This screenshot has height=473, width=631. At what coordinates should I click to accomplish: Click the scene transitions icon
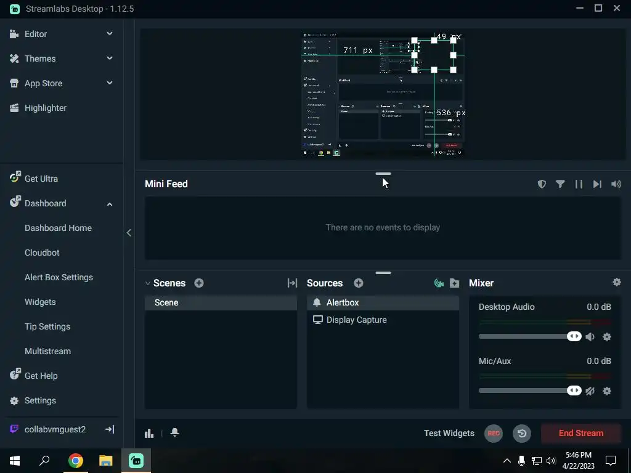coord(292,283)
